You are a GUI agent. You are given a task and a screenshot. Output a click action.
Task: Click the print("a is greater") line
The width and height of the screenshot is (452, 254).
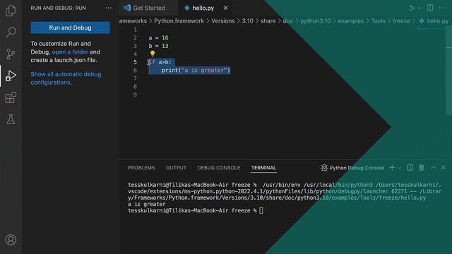click(196, 71)
